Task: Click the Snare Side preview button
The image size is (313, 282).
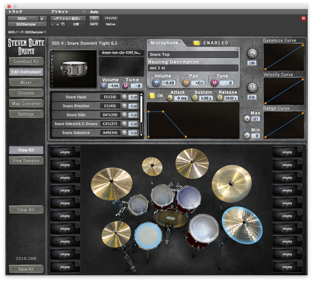Action: pos(124,115)
